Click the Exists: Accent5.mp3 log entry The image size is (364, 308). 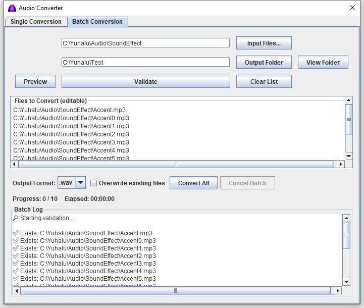84,279
